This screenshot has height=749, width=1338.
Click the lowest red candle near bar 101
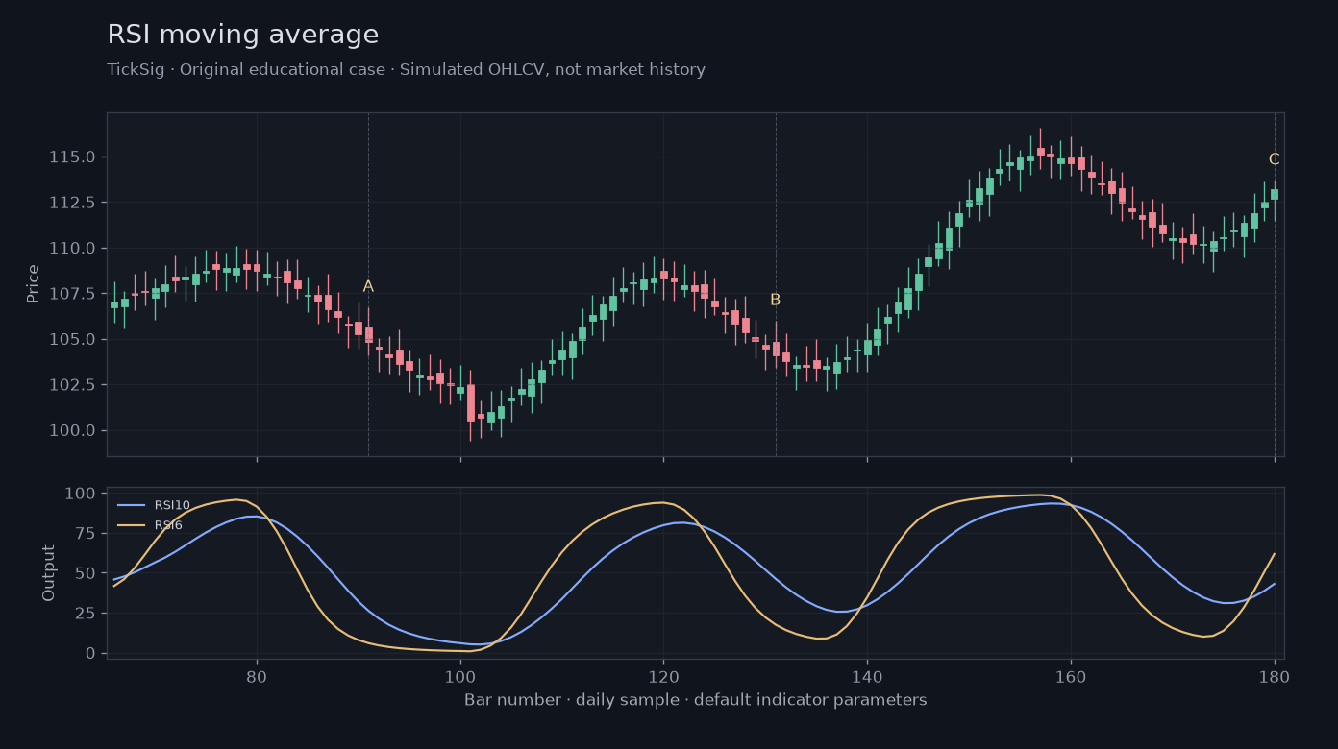click(x=471, y=403)
